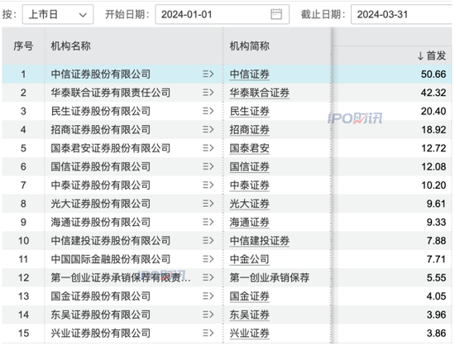Screen dimensions: 455x346
Task: Click the 机构名称 column header
Action: (x=71, y=46)
